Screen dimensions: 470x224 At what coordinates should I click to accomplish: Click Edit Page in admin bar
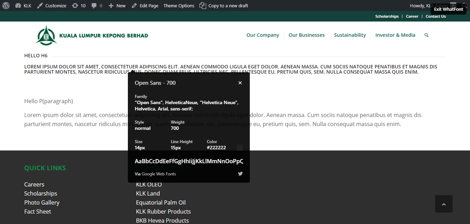[x=145, y=6]
